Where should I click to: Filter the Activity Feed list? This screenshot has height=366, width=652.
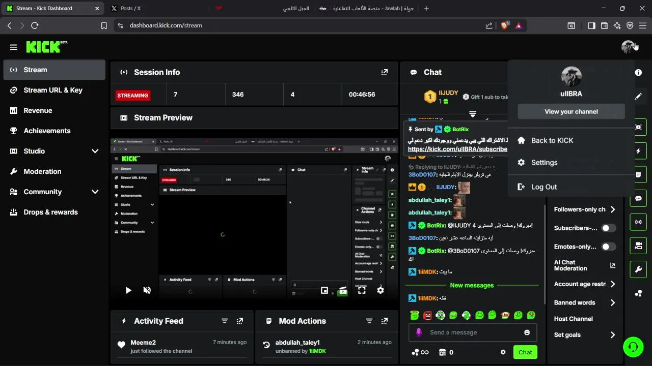point(225,321)
